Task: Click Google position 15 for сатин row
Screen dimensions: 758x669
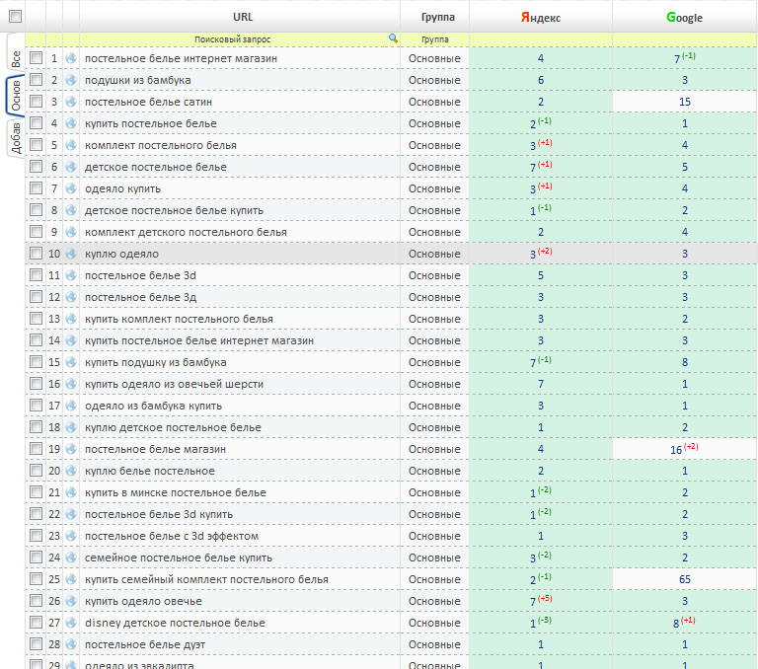Action: [685, 102]
